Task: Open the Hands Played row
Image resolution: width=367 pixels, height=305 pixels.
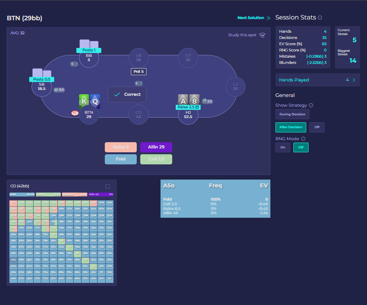Action: click(x=318, y=80)
